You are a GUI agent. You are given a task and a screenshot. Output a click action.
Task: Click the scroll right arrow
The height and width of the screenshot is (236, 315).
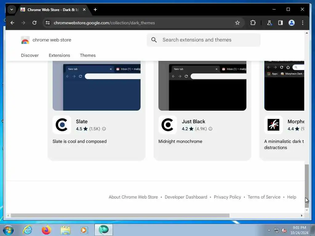301,215
